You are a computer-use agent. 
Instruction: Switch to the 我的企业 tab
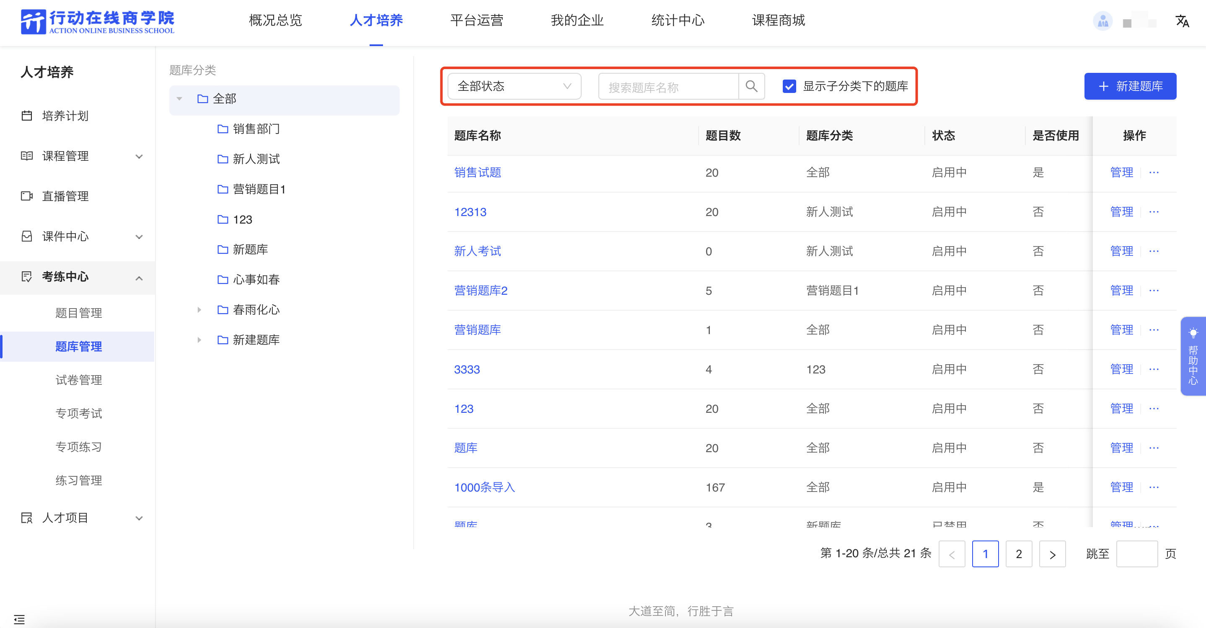[x=577, y=21]
